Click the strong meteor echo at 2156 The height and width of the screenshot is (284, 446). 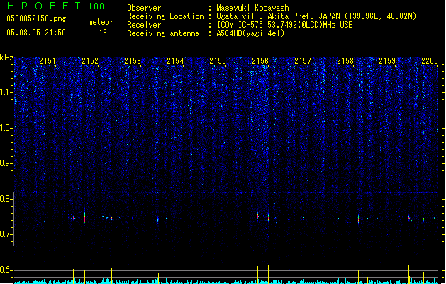tap(269, 218)
